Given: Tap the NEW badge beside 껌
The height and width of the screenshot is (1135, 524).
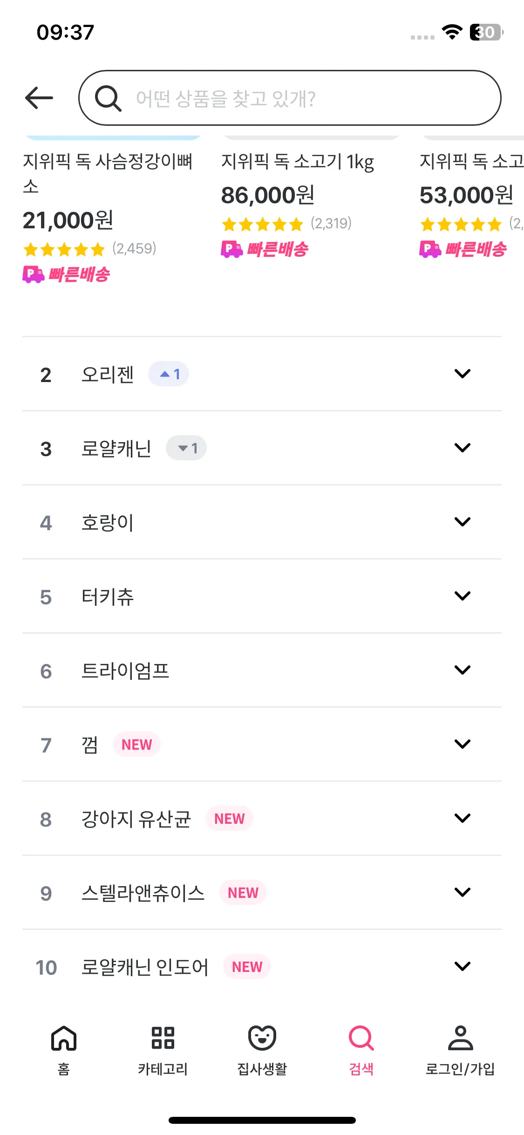Looking at the screenshot, I should [x=136, y=745].
